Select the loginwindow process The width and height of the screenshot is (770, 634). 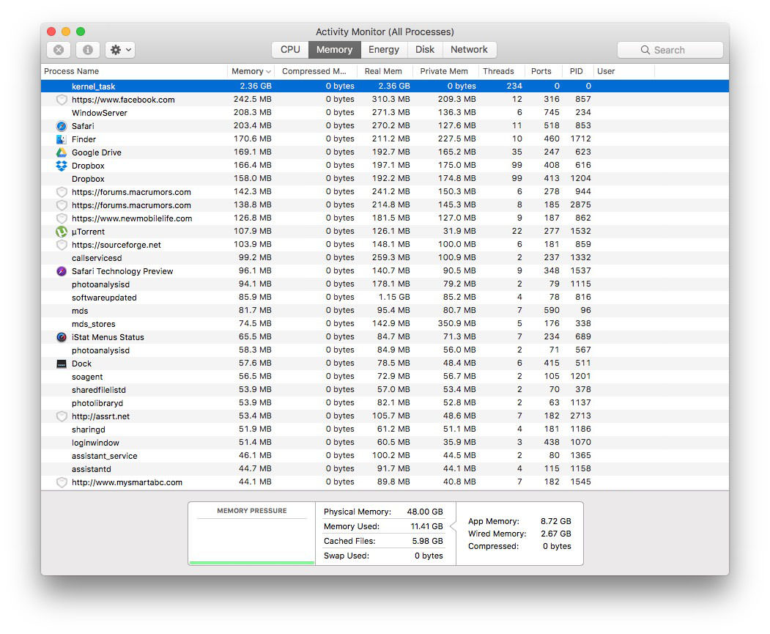point(385,443)
